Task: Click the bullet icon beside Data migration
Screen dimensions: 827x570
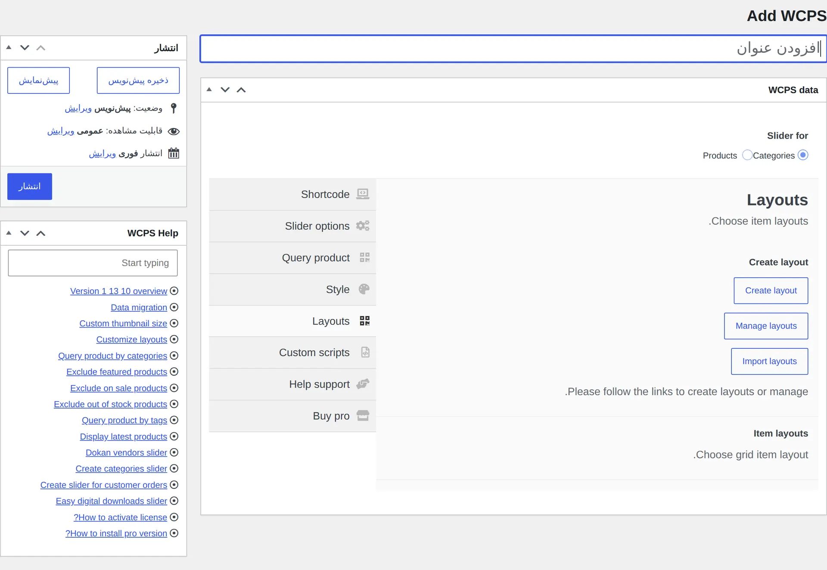Action: click(x=174, y=307)
